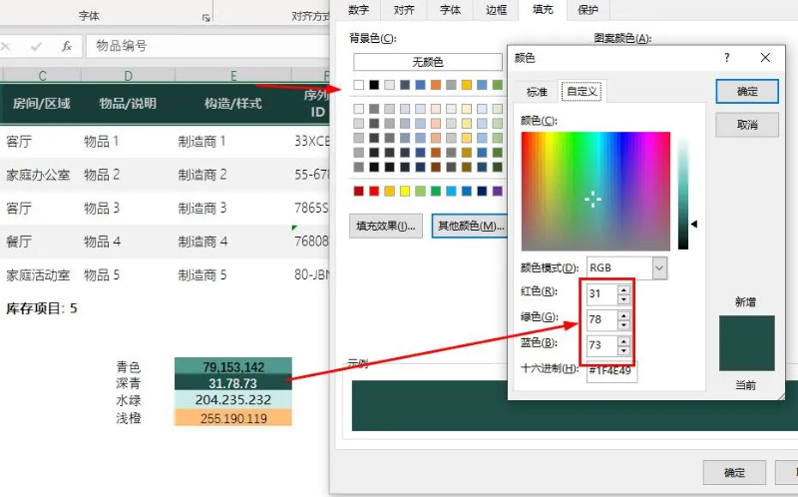The width and height of the screenshot is (798, 497).
Task: Click 确定 button in the 颜色 dialog
Action: pyautogui.click(x=747, y=91)
